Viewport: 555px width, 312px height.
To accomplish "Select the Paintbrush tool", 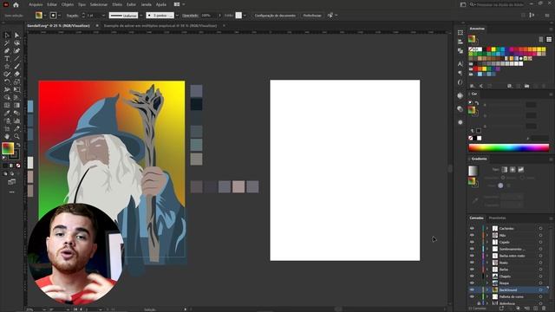I will 16,66.
